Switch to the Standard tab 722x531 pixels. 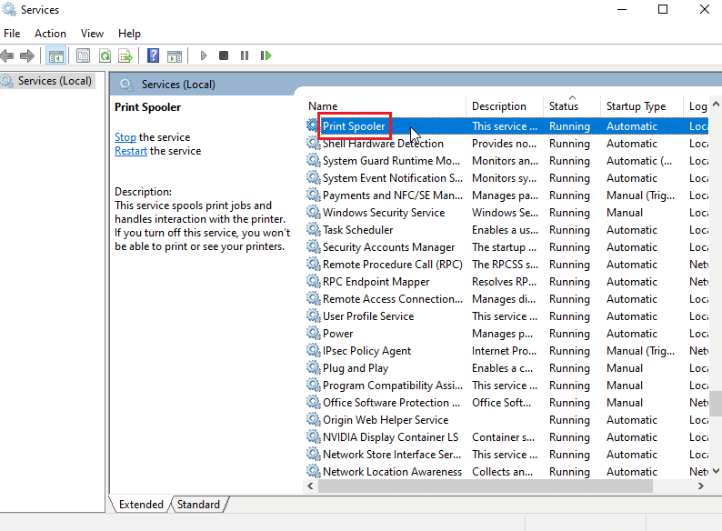(x=198, y=505)
